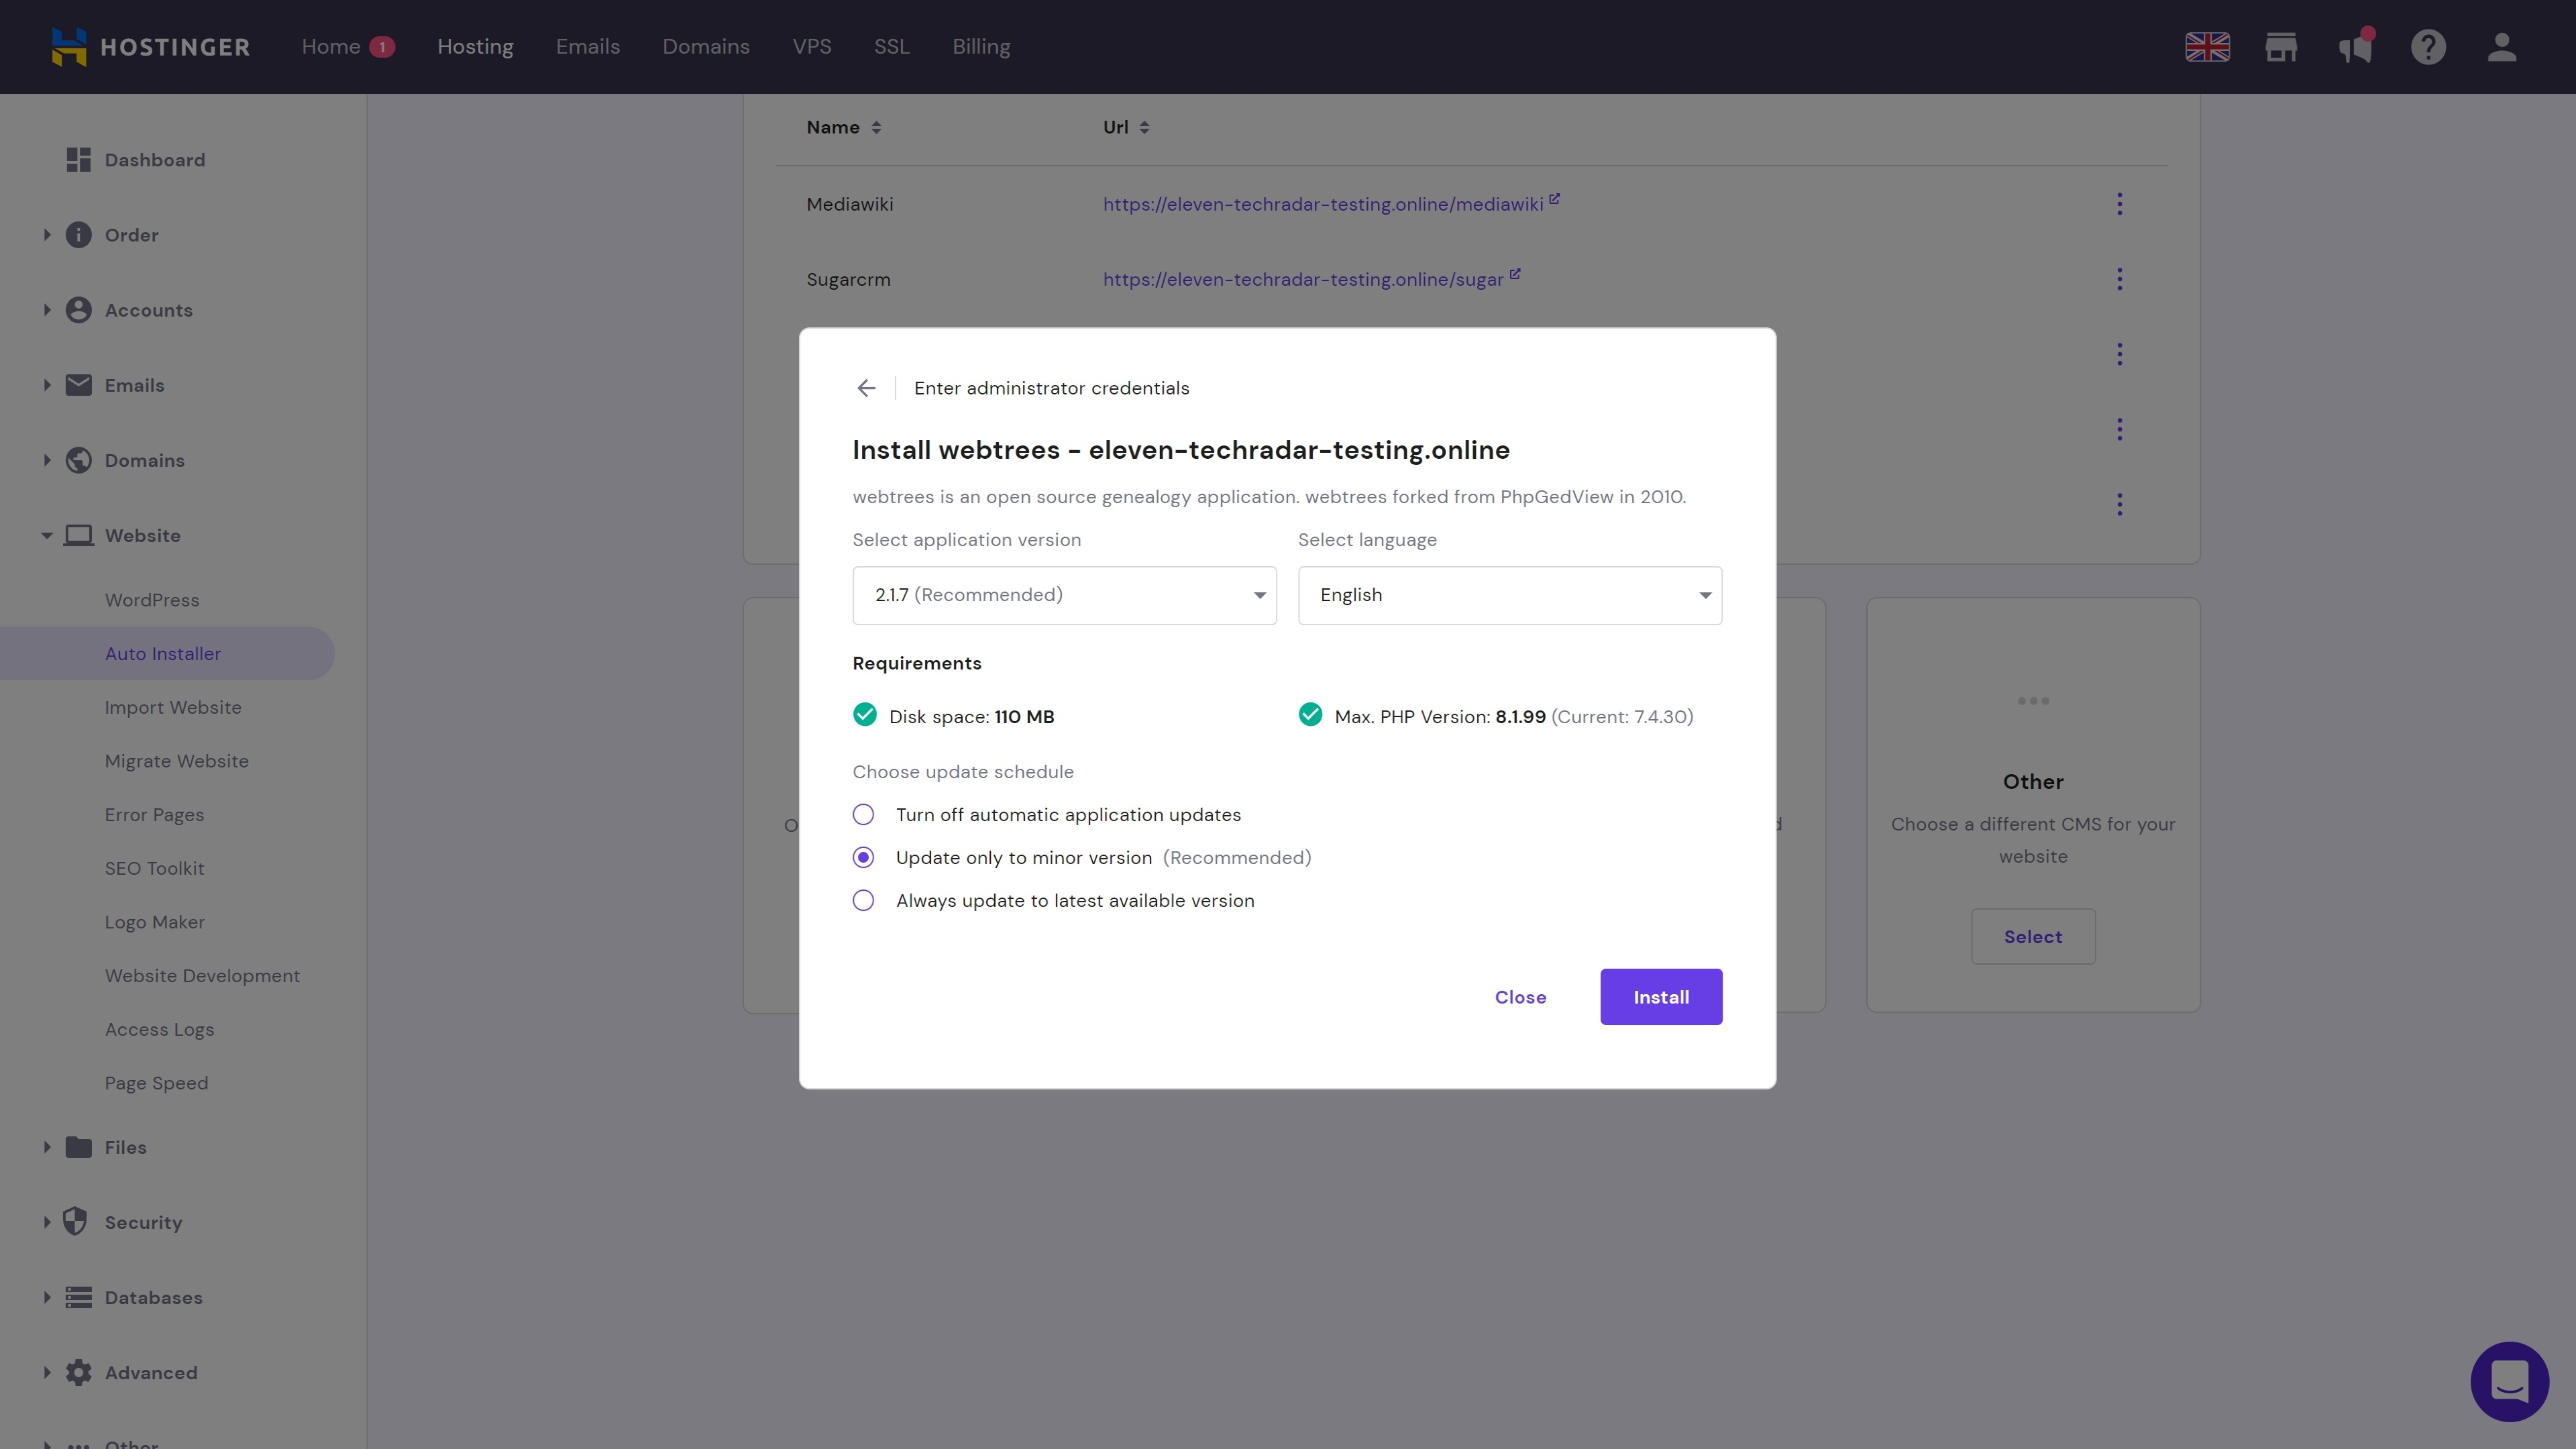This screenshot has width=2576, height=1449.
Task: Expand the Security sidebar section arrow
Action: (47, 1222)
